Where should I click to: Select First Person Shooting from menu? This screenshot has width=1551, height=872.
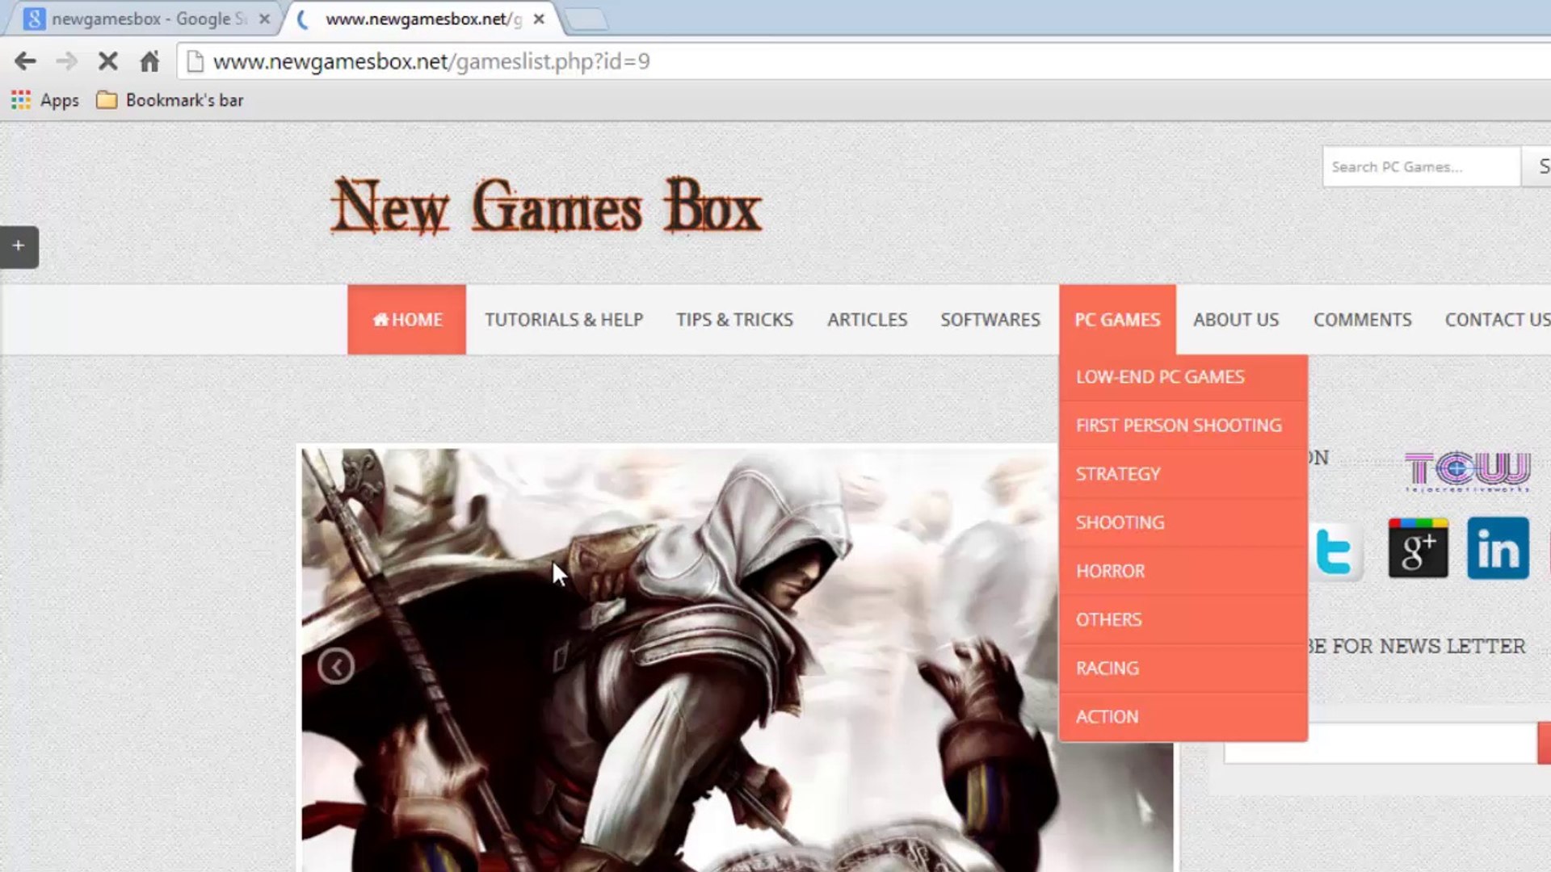point(1179,426)
